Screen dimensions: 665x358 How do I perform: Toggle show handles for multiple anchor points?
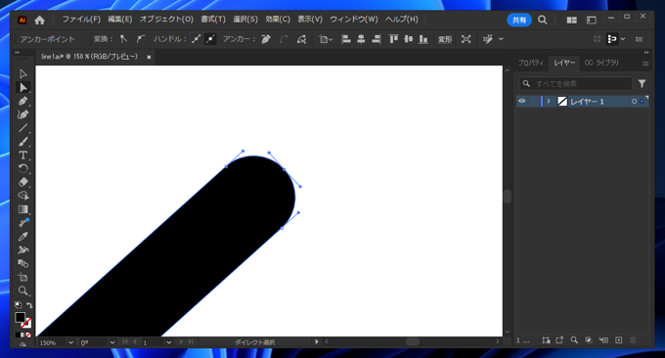(x=196, y=39)
